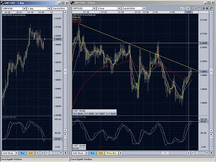
Task: Open CandleStick chart type field in 1 day window
Action: 59,9
